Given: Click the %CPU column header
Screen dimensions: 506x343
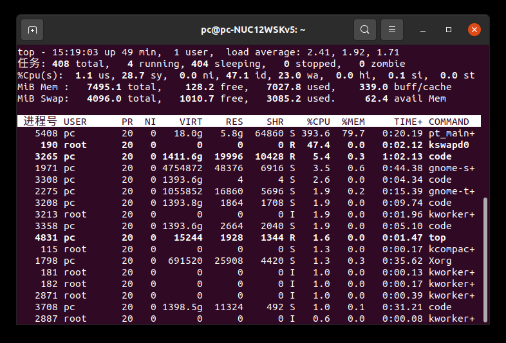Looking at the screenshot, I should point(319,122).
